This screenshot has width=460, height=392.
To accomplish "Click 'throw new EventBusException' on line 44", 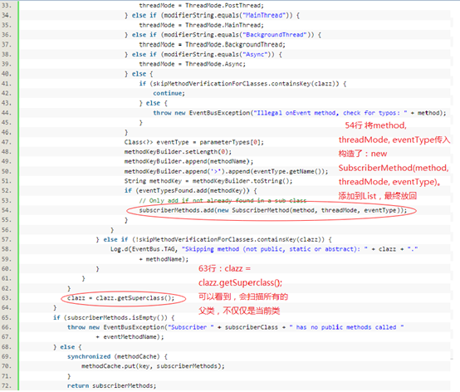I will pyautogui.click(x=201, y=113).
